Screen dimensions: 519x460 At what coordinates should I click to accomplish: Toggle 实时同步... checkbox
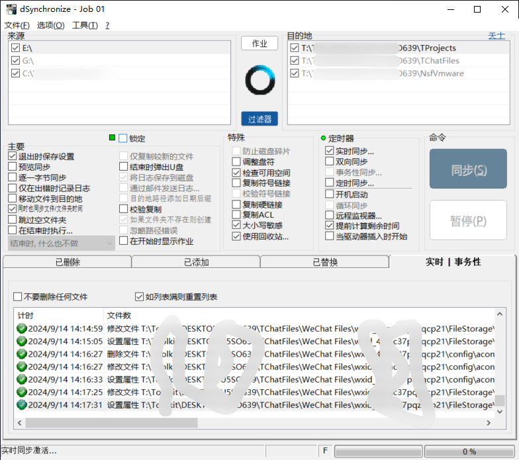[x=330, y=151]
